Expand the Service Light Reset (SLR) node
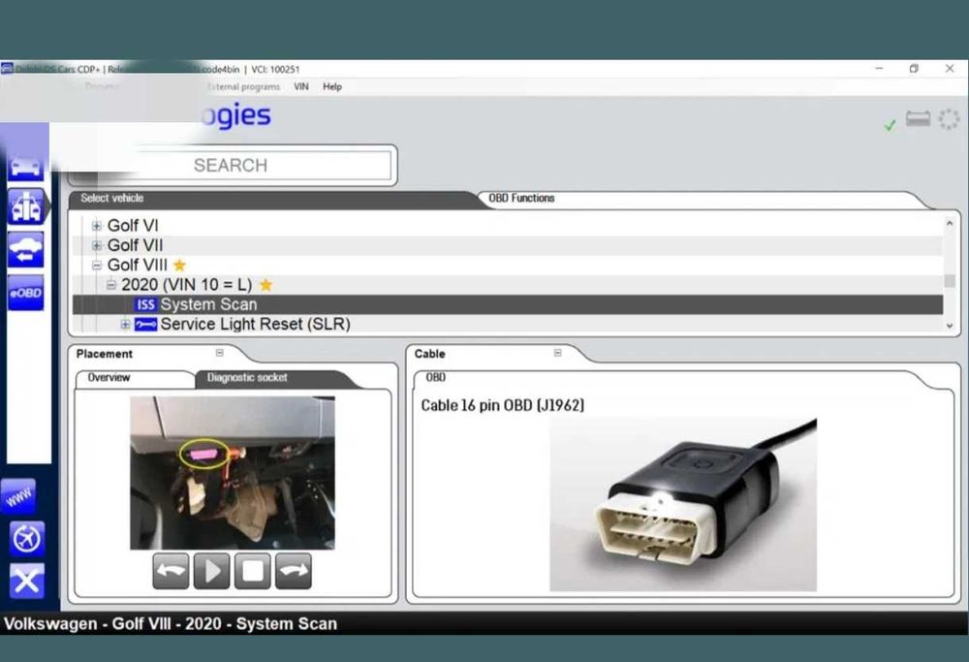The image size is (969, 662). [x=125, y=325]
